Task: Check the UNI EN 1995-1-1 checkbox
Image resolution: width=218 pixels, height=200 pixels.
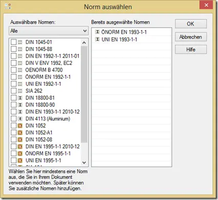Action: (x=14, y=161)
